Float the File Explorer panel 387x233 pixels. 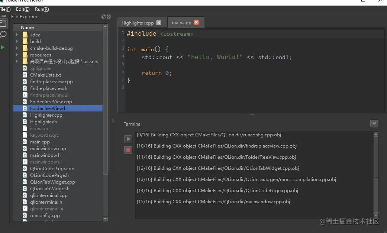pos(103,17)
